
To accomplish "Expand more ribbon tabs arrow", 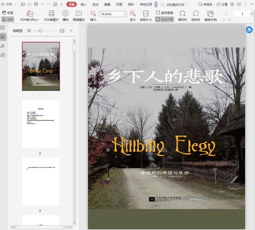I will point(156,4).
